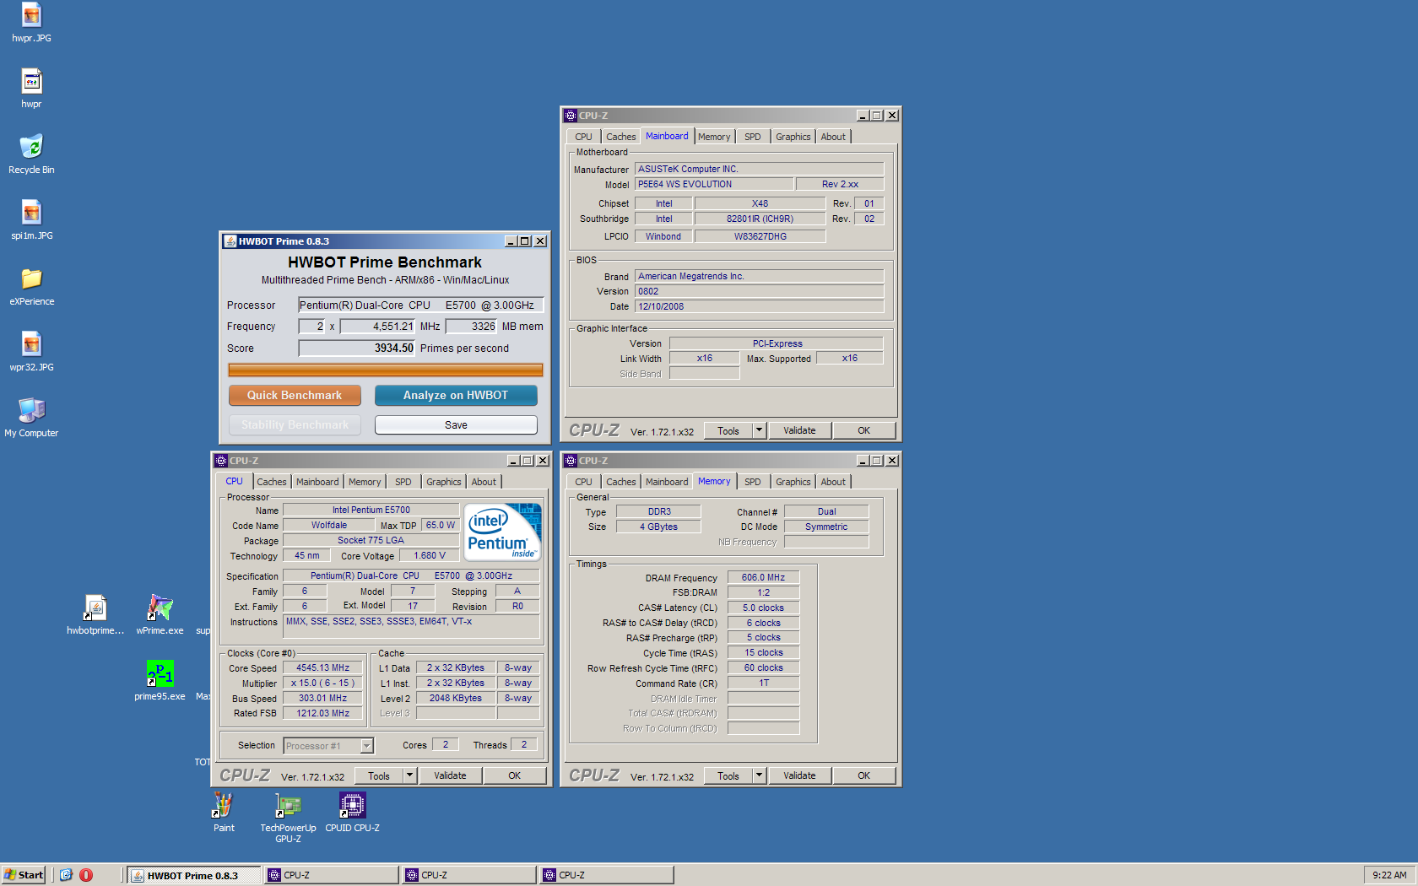Click Validate in the CPU window
Screen dimensions: 1418x886
pos(450,775)
